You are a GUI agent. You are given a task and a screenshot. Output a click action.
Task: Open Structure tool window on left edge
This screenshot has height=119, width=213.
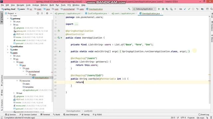(2, 105)
